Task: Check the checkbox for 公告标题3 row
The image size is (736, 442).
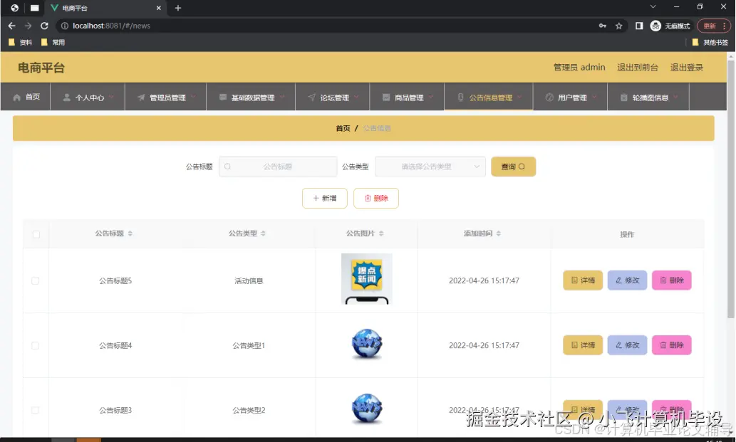Action: point(34,409)
